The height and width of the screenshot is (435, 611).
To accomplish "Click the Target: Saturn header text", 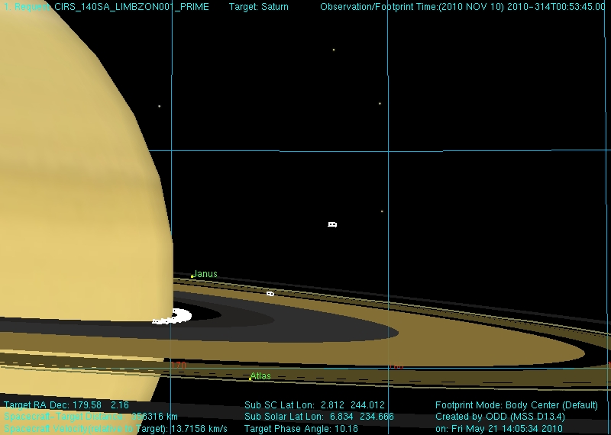I will (259, 7).
